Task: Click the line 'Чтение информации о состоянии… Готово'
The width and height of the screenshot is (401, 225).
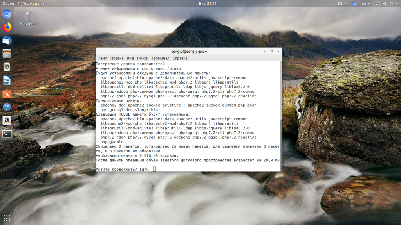Action: tap(138, 69)
